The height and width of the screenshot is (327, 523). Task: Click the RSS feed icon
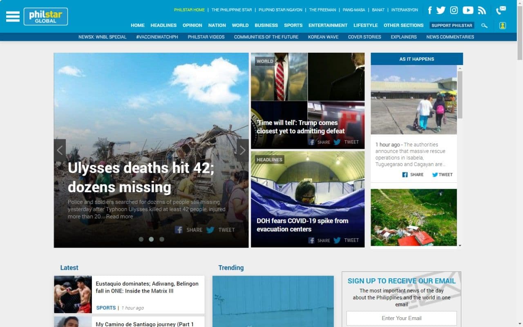coord(482,10)
